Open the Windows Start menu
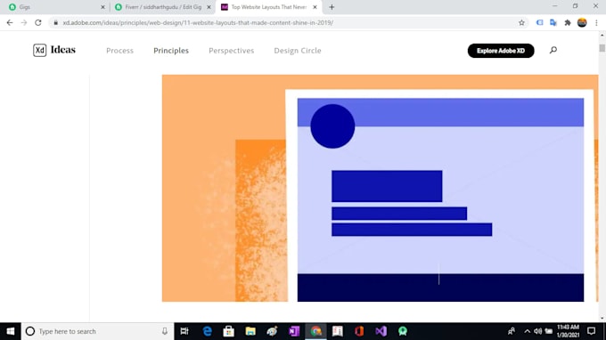 11,331
